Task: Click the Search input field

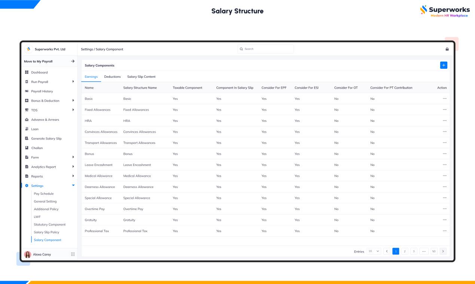Action: 266,49
